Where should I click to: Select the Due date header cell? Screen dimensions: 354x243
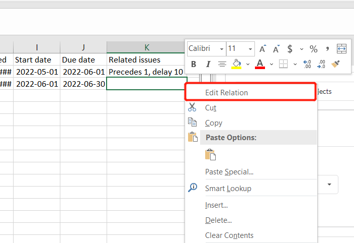(83, 59)
